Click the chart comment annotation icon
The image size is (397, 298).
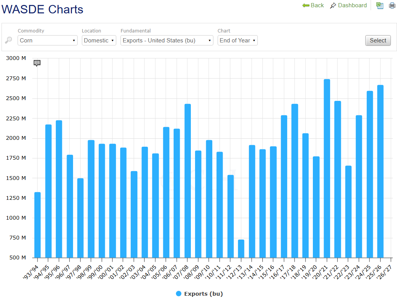tap(37, 63)
